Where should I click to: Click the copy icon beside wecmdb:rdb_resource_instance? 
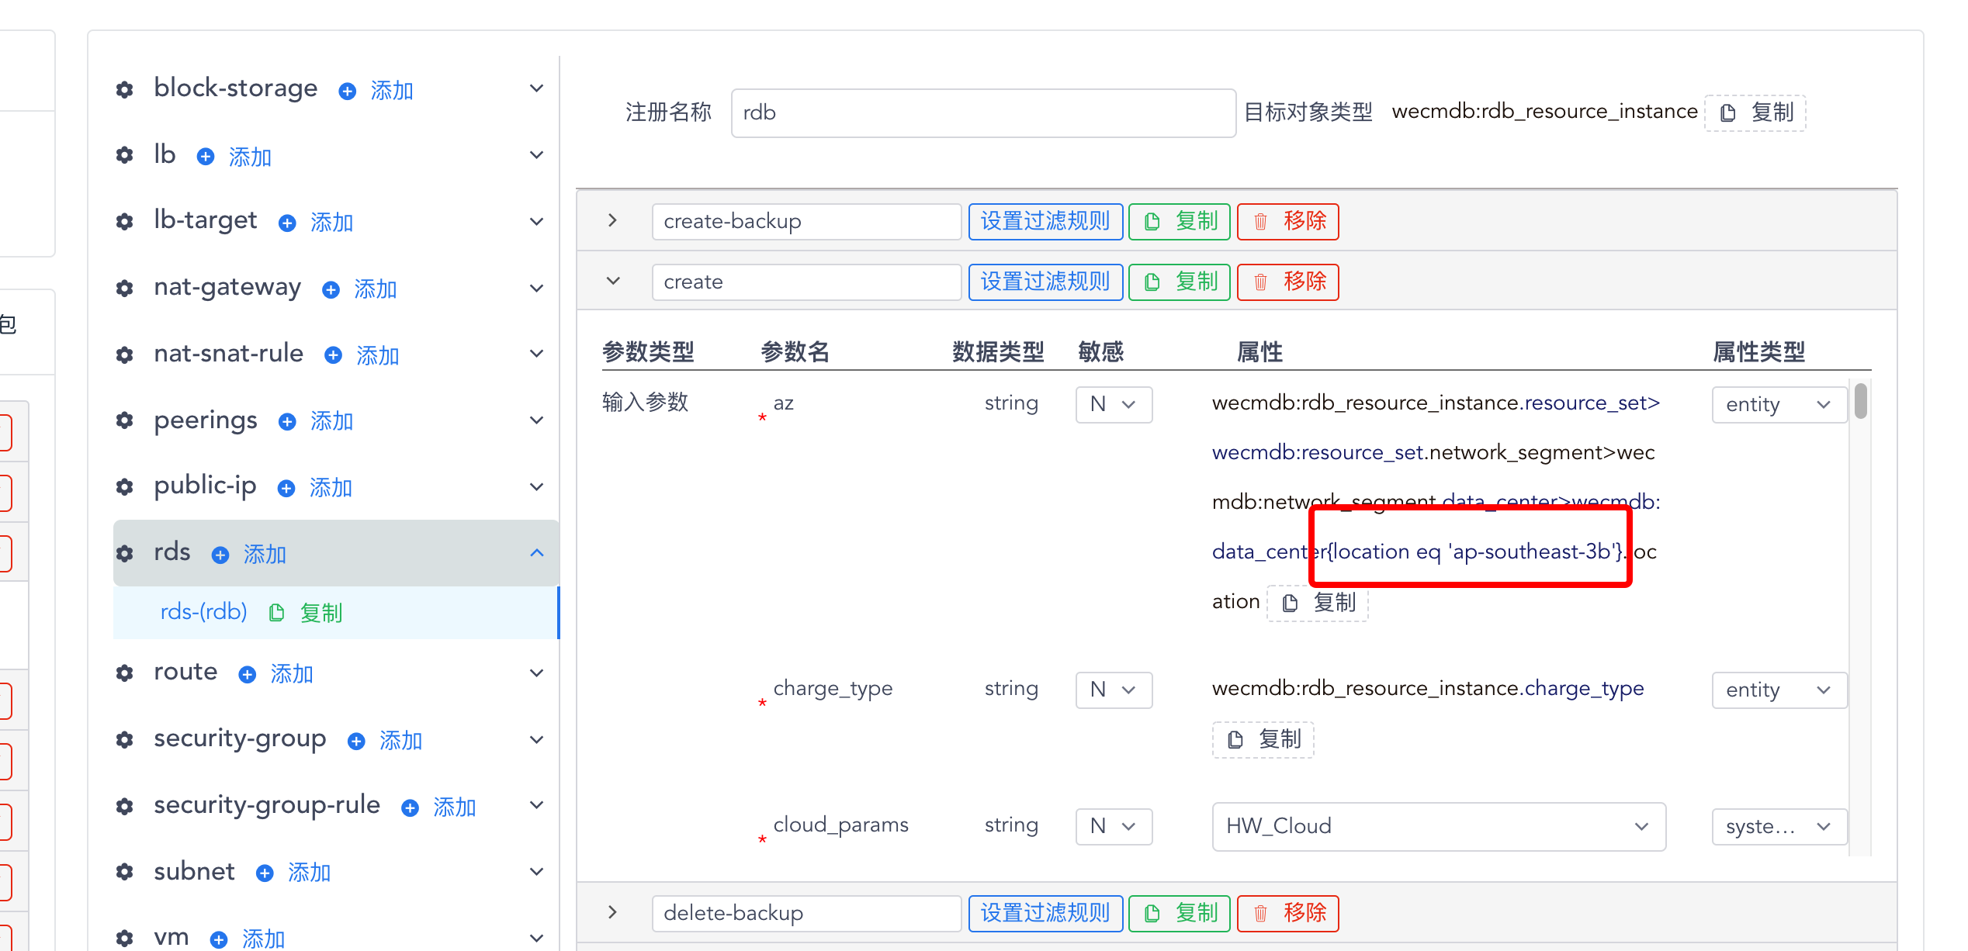[1727, 112]
